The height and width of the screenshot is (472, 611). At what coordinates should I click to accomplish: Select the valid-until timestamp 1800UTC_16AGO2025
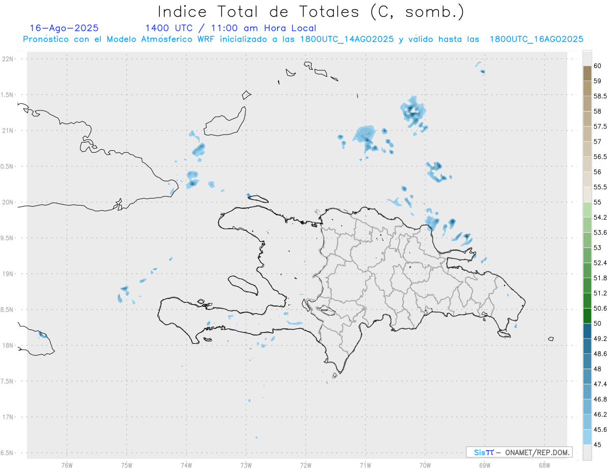click(x=536, y=39)
